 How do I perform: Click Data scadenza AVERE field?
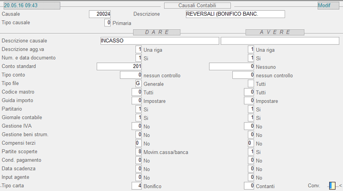pyautogui.click(x=251, y=168)
